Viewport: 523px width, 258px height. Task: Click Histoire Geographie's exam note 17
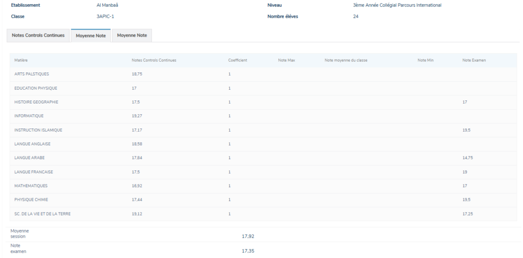coord(465,102)
